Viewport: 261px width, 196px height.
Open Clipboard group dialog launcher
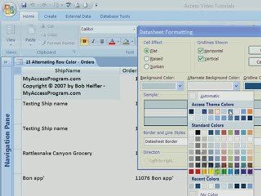75,52
